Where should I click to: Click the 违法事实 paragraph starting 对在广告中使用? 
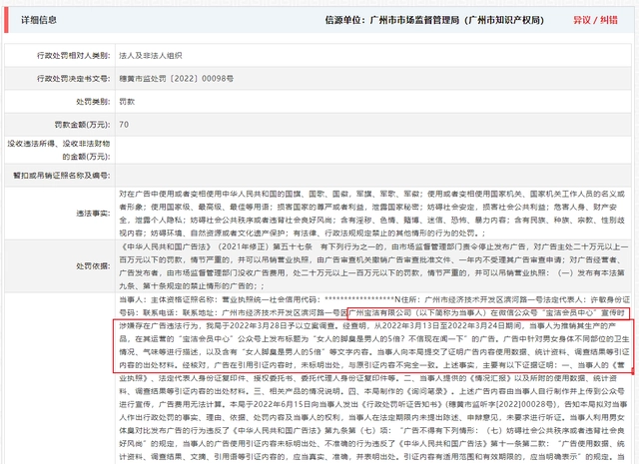(371, 214)
